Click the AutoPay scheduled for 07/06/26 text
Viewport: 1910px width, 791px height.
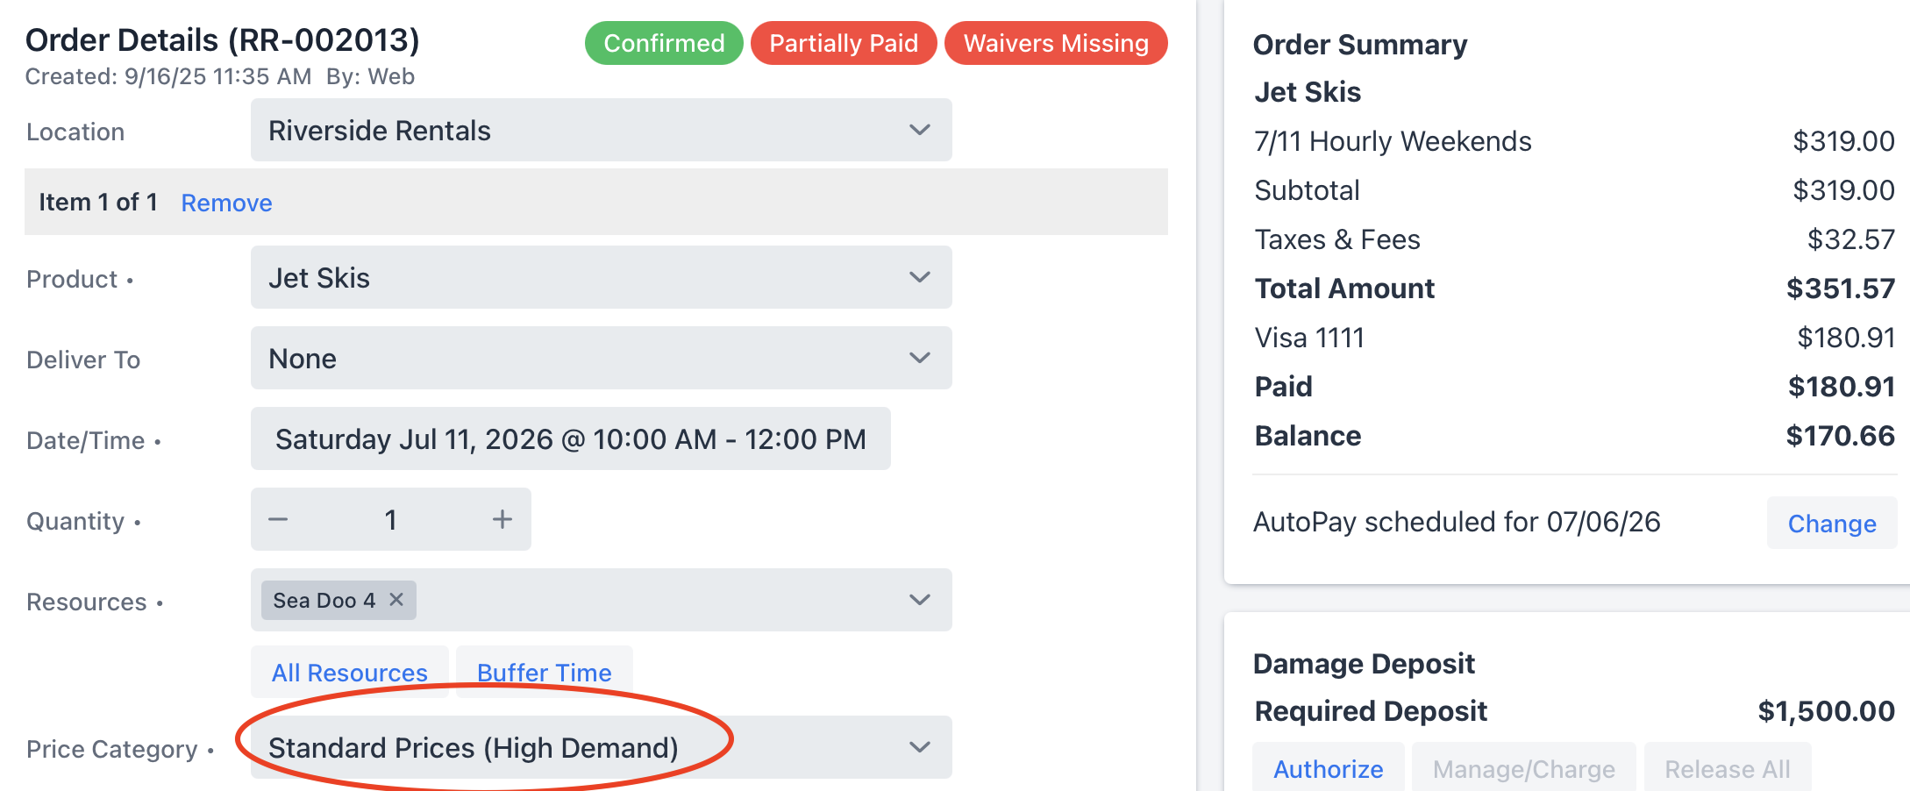pos(1457,522)
